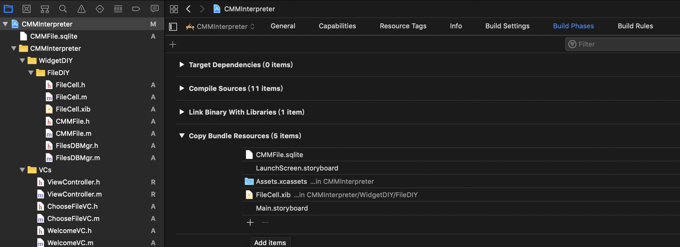
Task: Click the Assets.xcassets folder icon in resources
Action: 249,182
